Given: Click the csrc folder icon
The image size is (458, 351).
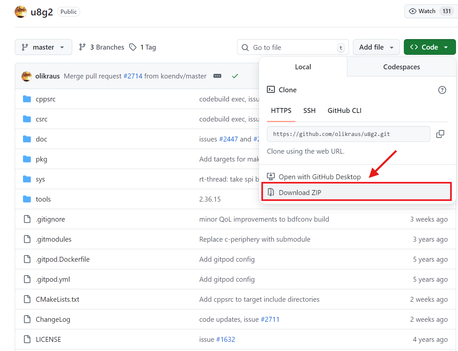Looking at the screenshot, I should (27, 119).
